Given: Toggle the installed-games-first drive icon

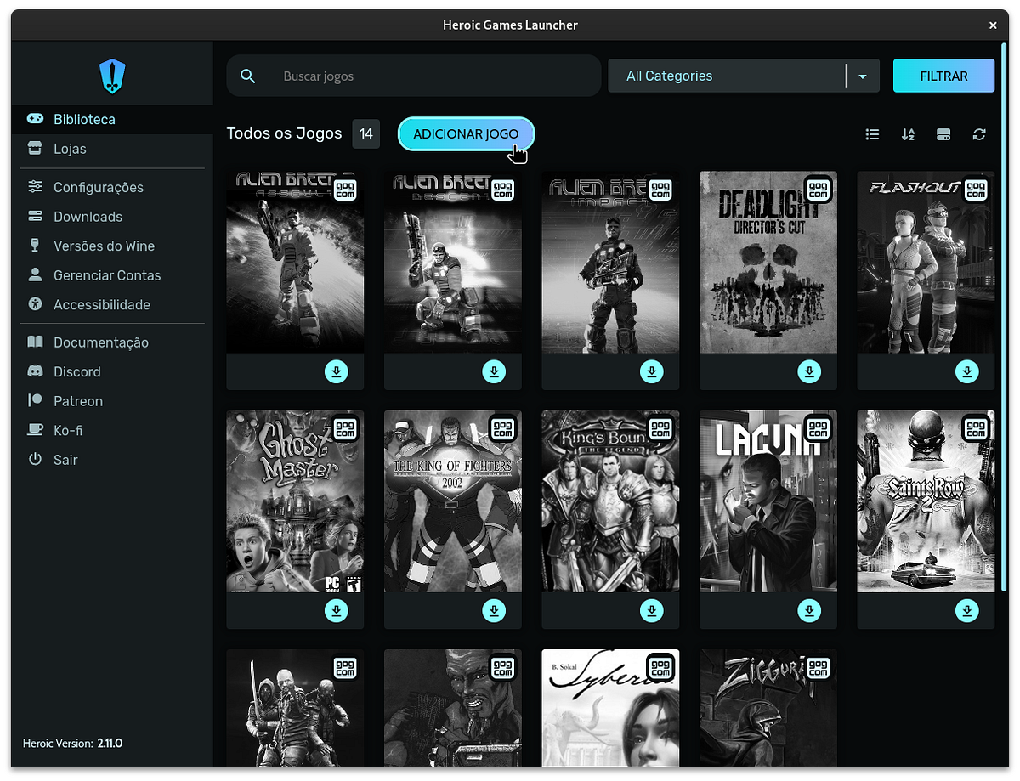Looking at the screenshot, I should (x=943, y=134).
